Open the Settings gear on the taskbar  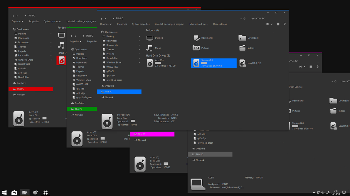[x=46, y=192]
